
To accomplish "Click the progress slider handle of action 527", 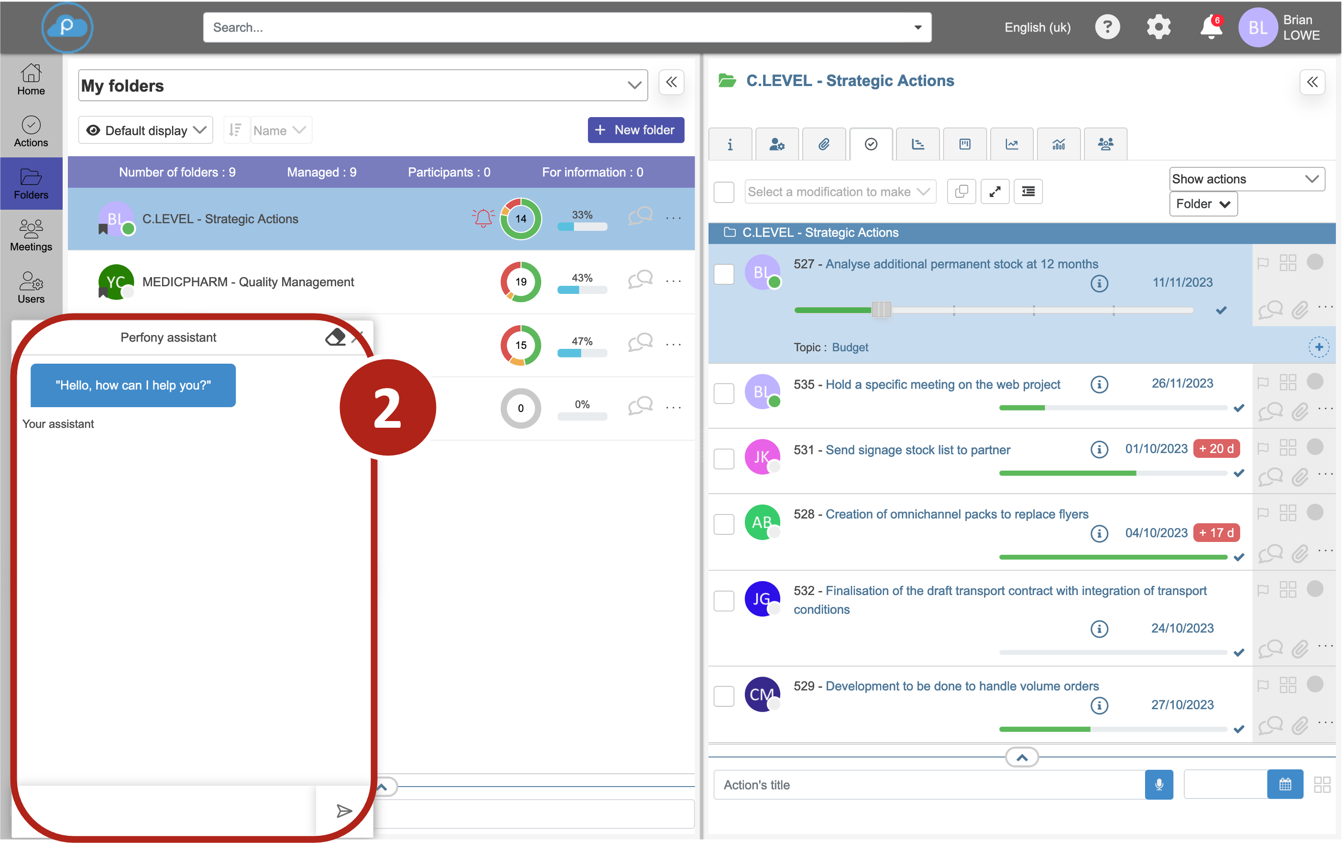I will pyautogui.click(x=881, y=310).
